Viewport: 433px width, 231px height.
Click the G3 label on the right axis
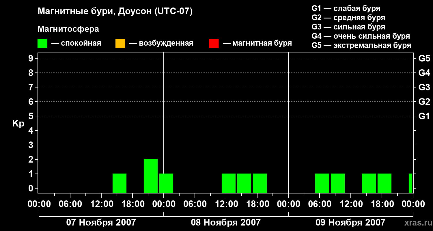tap(424, 87)
